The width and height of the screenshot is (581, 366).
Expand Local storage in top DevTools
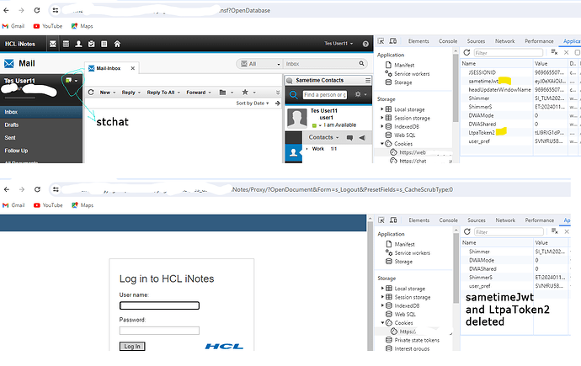pyautogui.click(x=382, y=109)
